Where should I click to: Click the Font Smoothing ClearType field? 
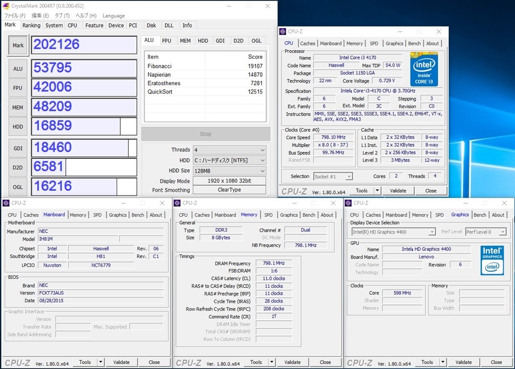pos(229,190)
